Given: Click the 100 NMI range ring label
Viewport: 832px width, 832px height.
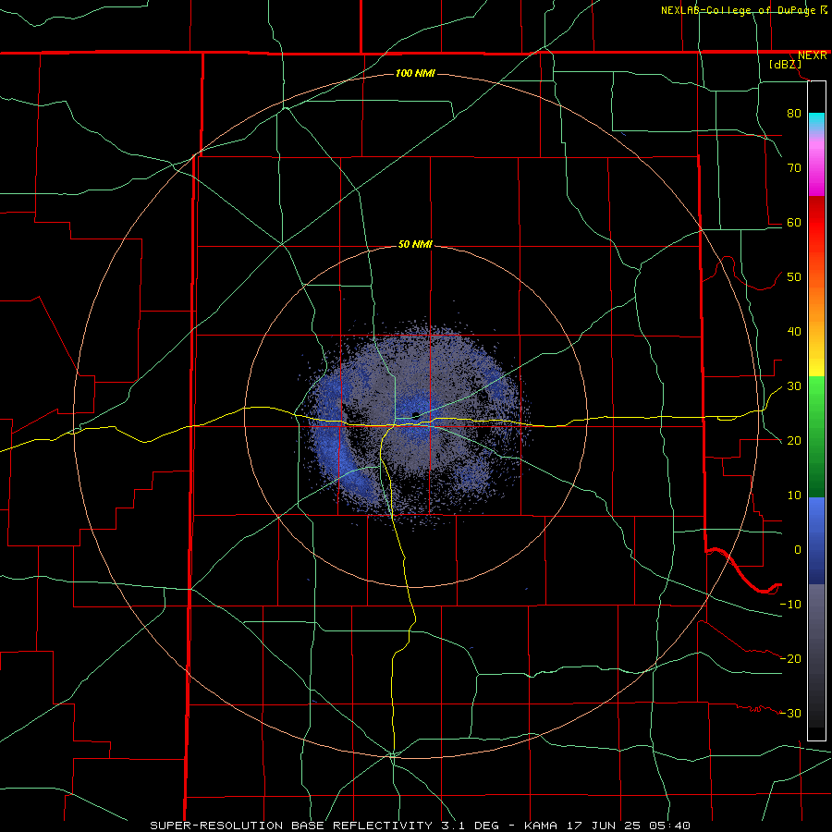Looking at the screenshot, I should point(415,73).
